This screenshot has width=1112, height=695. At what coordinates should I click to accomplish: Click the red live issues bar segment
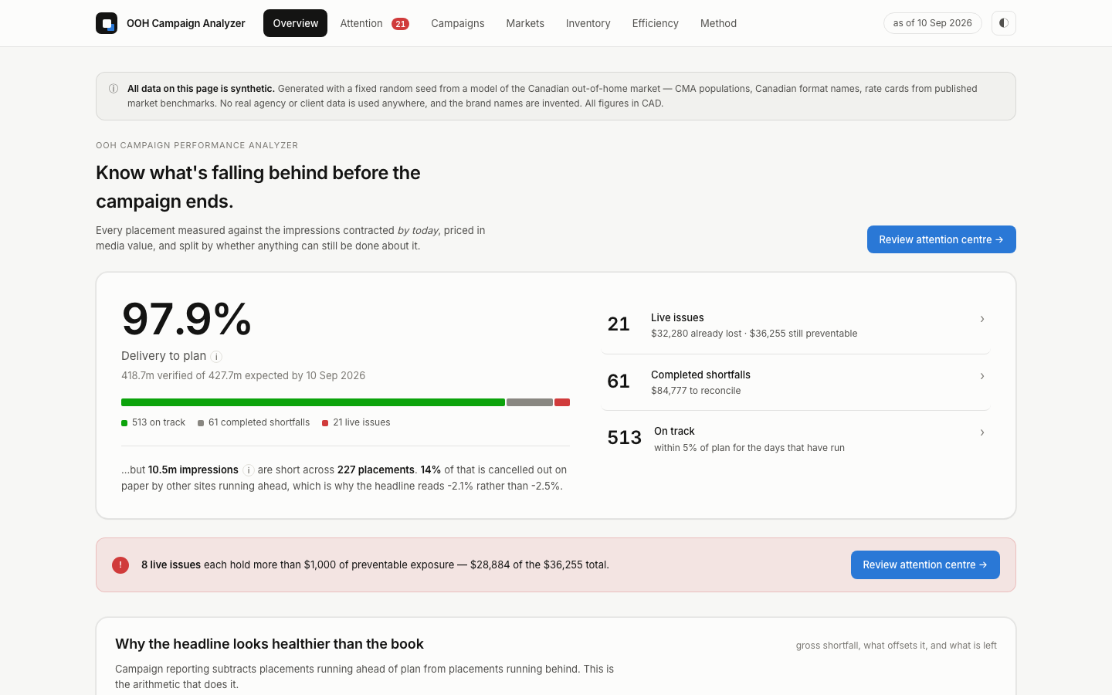[x=562, y=402]
